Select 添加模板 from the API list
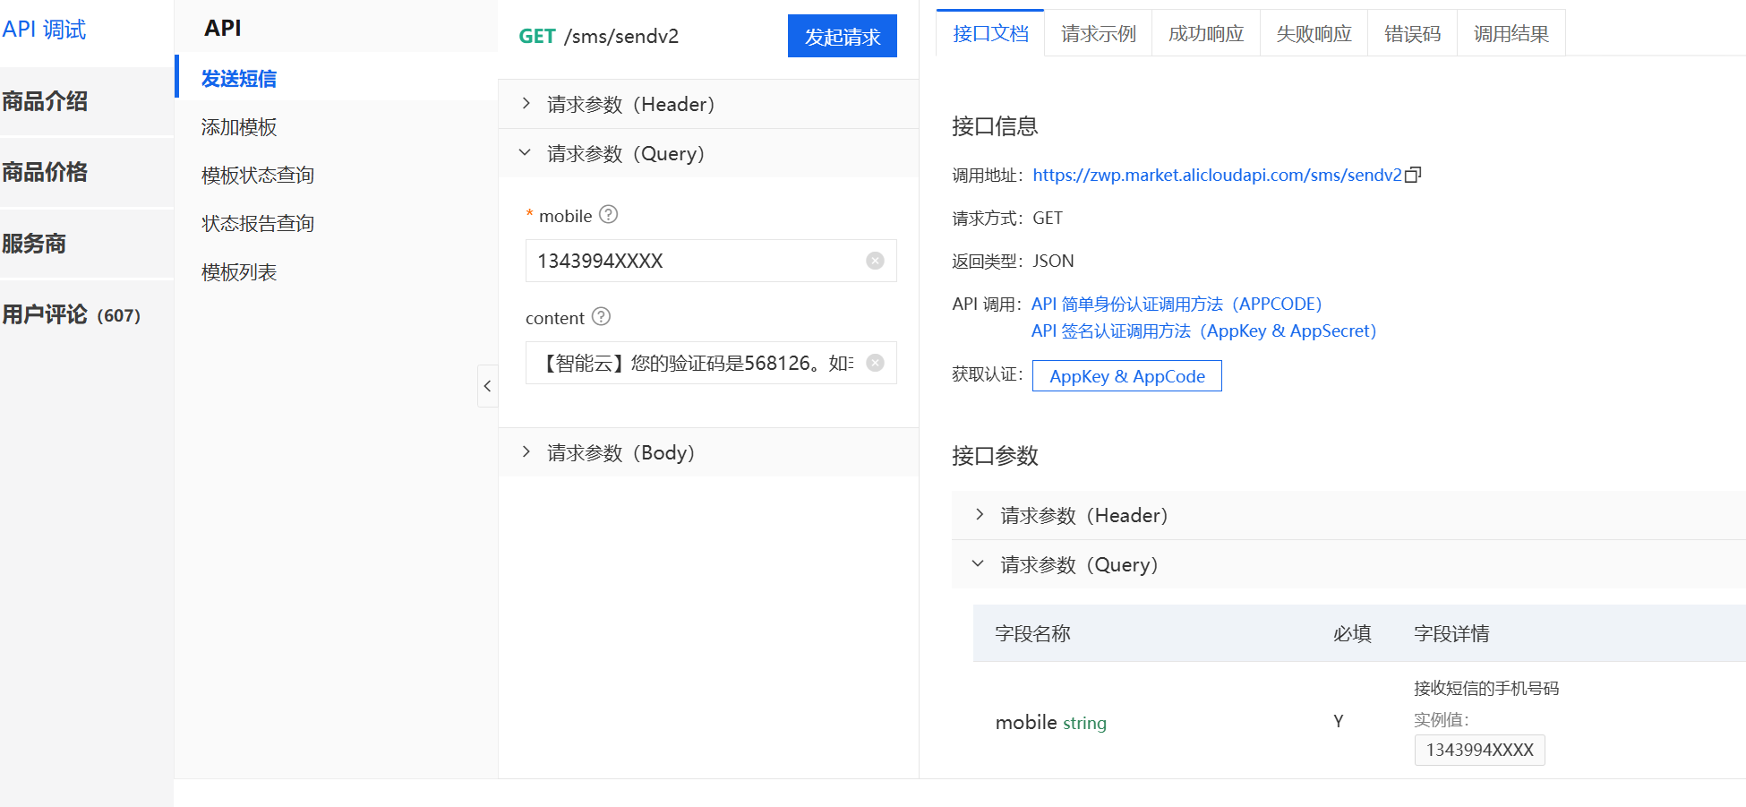Screen dimensions: 1746x807 tap(238, 126)
